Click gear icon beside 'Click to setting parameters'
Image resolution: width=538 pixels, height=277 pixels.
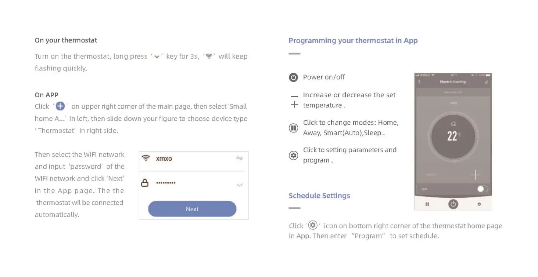293,156
